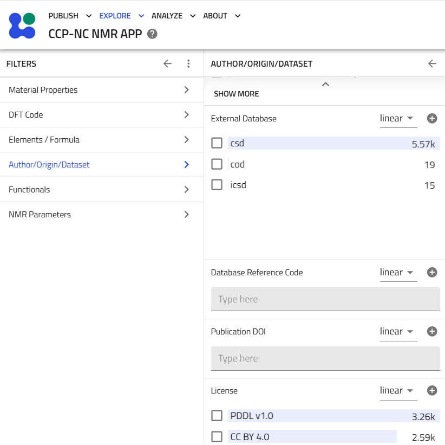Open the help icon beside CCP-NC NMR APP
Viewport: 445px width, 445px height.
(152, 34)
